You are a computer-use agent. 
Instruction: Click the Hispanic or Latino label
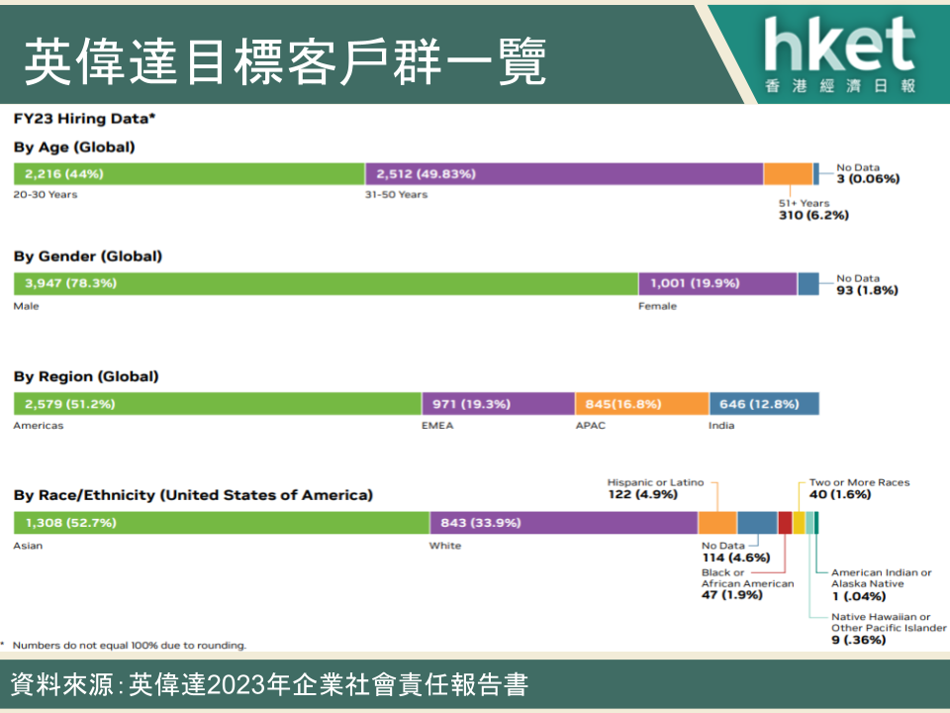[x=655, y=482]
